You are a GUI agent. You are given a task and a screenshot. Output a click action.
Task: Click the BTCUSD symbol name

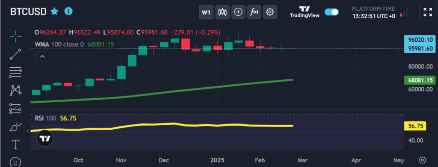(29, 12)
